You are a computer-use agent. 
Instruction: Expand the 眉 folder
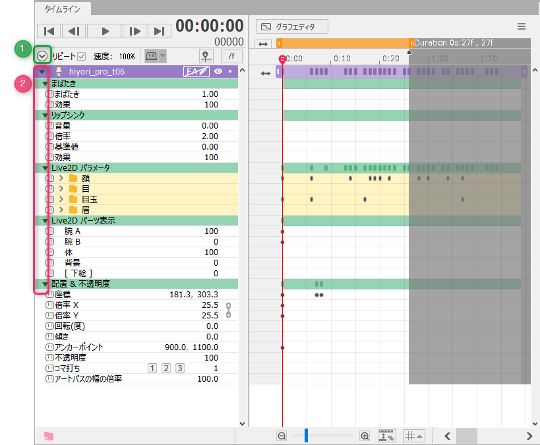(x=61, y=210)
